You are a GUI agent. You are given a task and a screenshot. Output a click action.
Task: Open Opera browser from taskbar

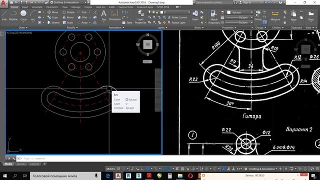click(190, 176)
